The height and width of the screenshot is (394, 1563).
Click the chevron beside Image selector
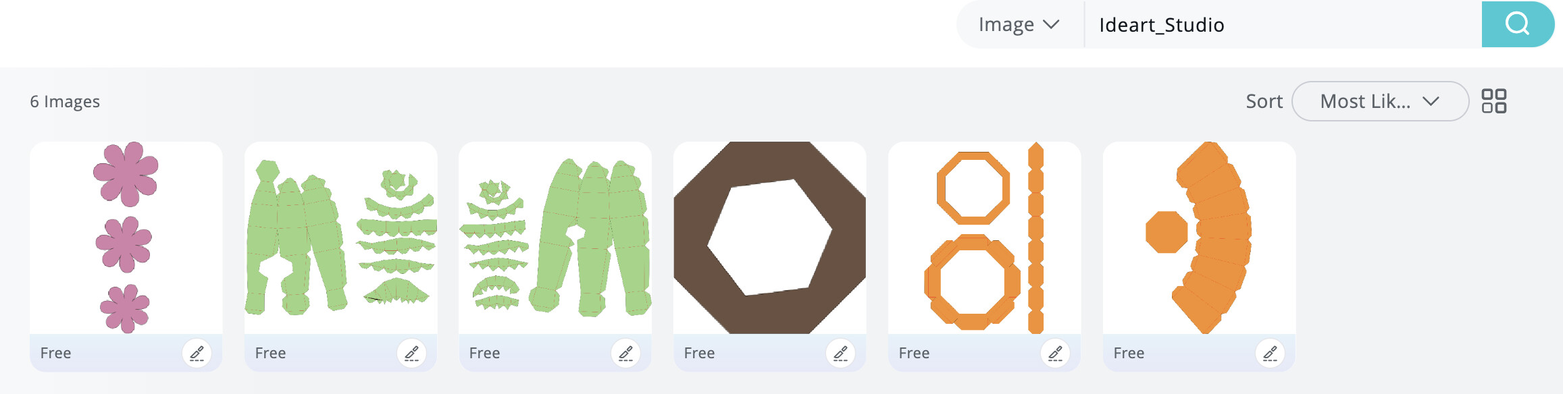click(1051, 25)
